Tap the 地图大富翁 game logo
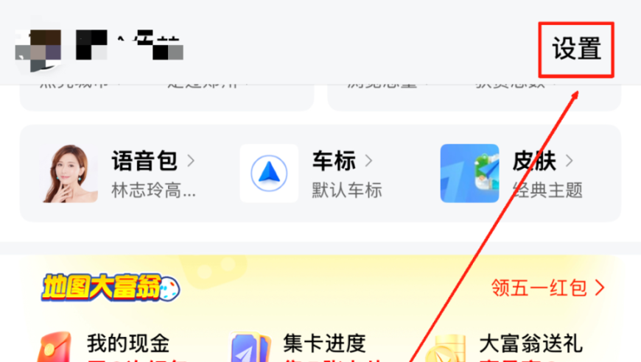This screenshot has width=641, height=362. coord(111,288)
